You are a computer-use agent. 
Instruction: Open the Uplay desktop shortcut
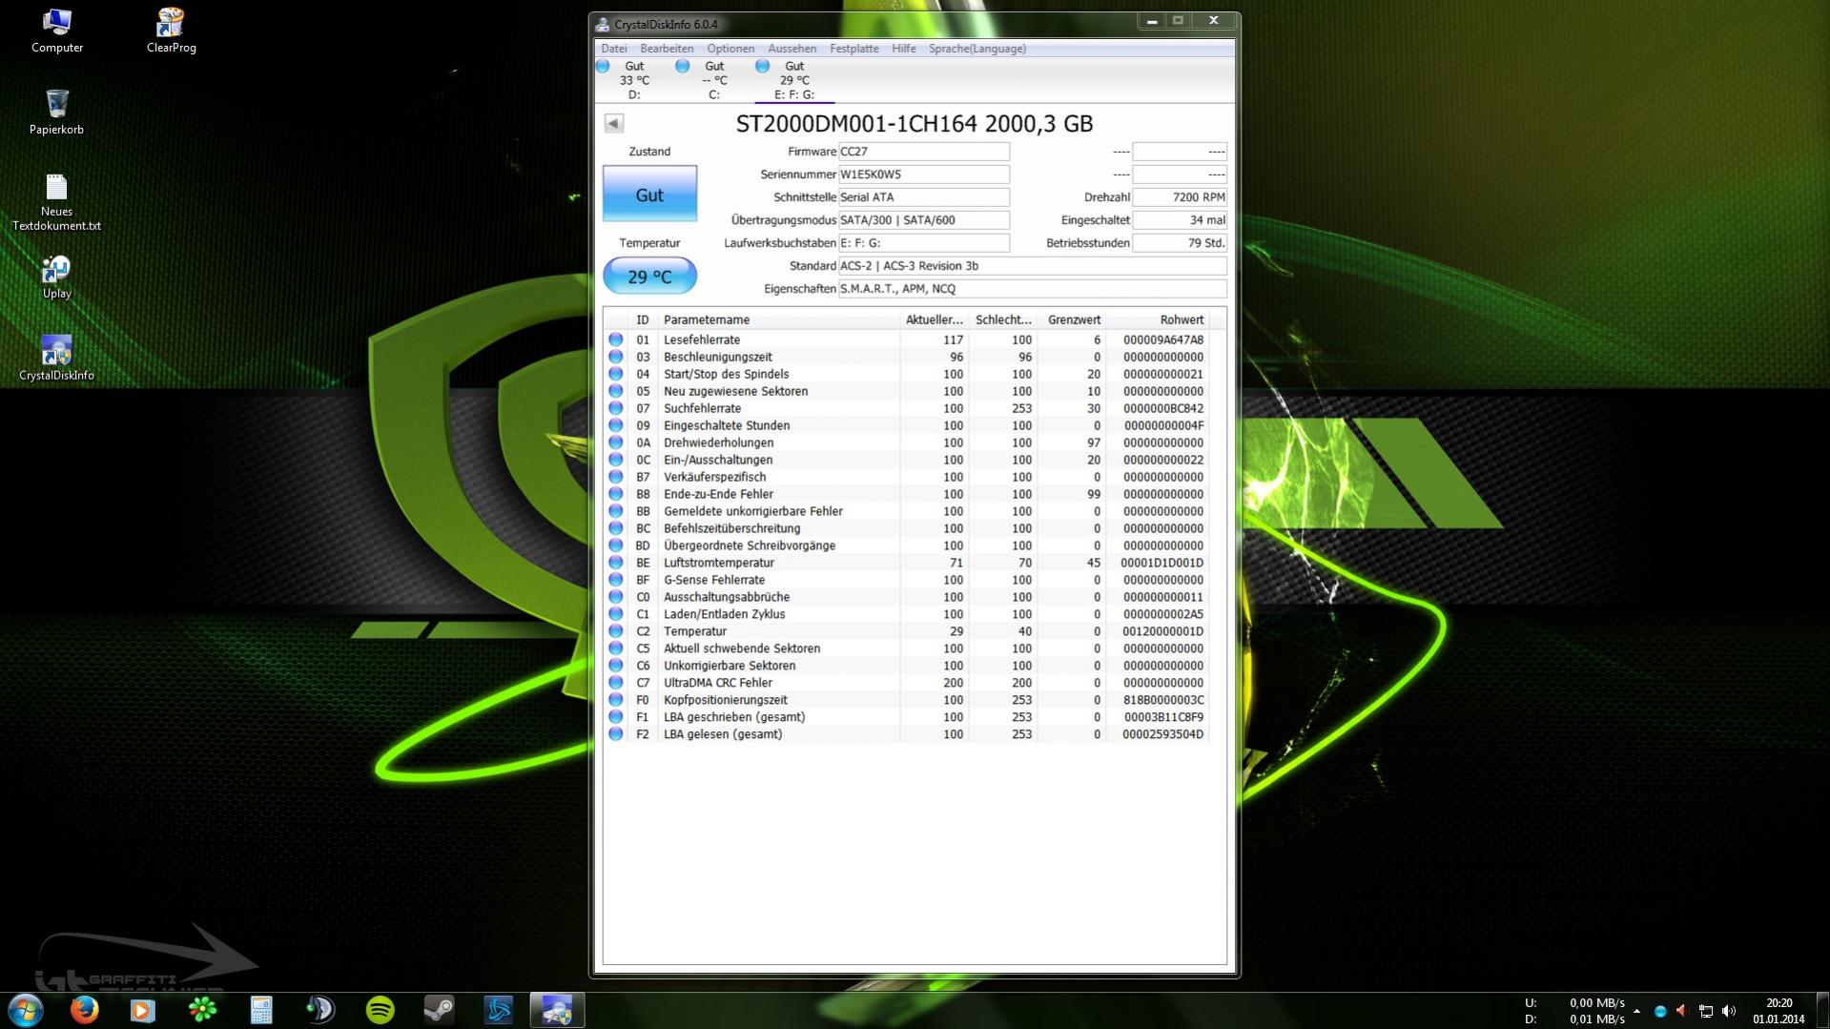56,277
